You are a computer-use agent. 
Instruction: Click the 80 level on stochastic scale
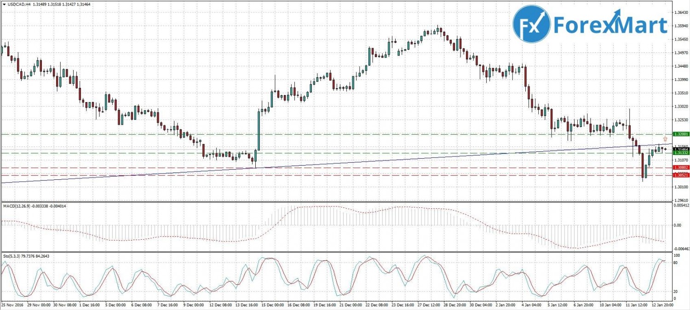tap(676, 263)
